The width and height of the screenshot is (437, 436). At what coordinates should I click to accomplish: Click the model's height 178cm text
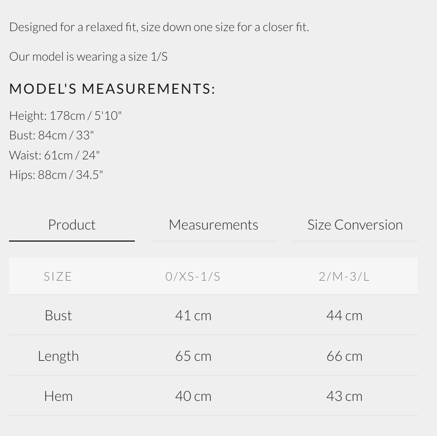coord(66,115)
